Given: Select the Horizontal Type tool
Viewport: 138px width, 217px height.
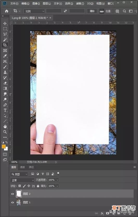Looking at the screenshot, I should point(5,110).
